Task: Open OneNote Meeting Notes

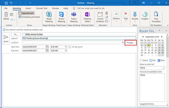Action: click(x=87, y=17)
